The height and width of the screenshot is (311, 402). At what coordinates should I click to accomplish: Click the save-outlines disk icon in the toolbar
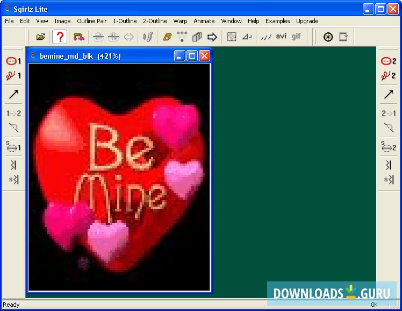(78, 37)
